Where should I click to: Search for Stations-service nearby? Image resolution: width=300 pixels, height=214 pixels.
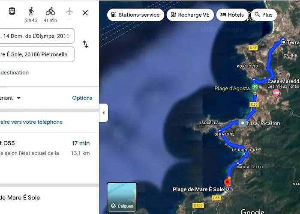[x=136, y=15]
